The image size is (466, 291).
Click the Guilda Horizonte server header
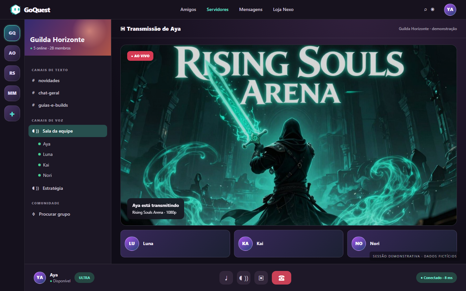(x=68, y=38)
